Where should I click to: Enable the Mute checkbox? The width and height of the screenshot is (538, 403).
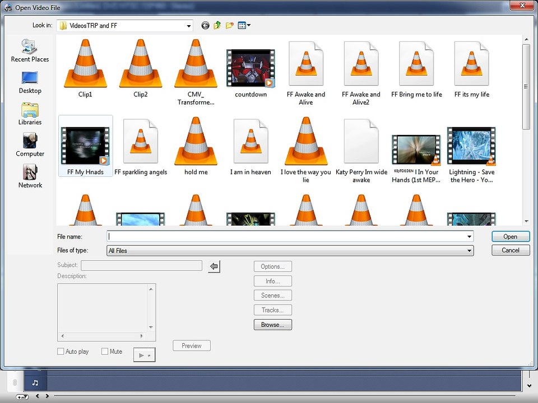tap(105, 352)
